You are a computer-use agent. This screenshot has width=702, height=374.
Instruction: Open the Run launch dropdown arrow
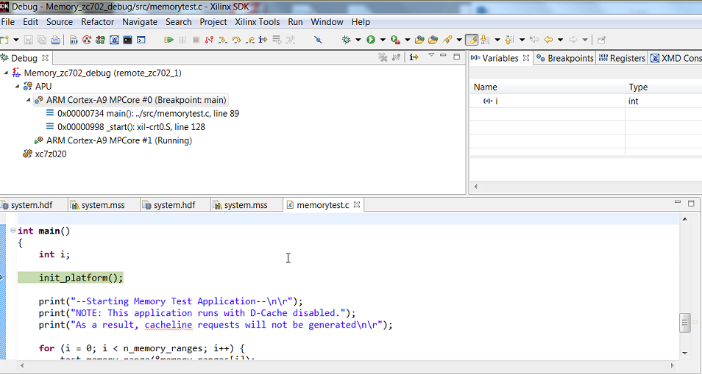383,40
